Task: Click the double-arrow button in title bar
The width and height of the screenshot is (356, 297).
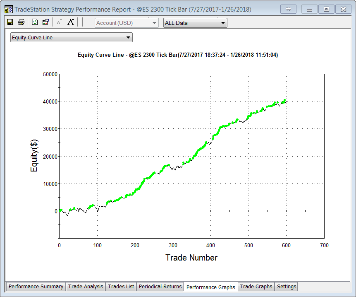Action: click(x=289, y=9)
